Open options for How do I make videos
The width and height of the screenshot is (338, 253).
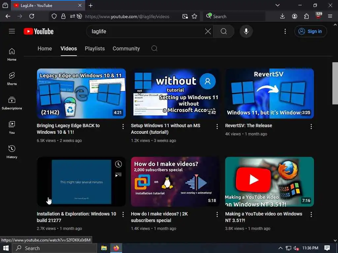pyautogui.click(x=217, y=214)
